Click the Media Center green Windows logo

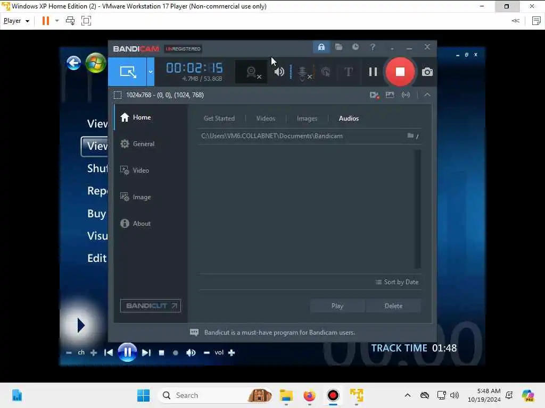(x=96, y=63)
